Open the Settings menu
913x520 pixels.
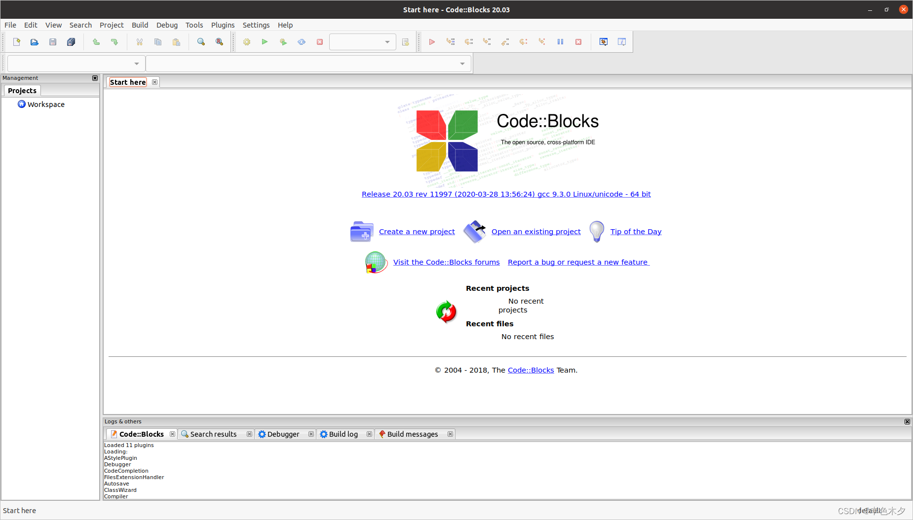[256, 25]
